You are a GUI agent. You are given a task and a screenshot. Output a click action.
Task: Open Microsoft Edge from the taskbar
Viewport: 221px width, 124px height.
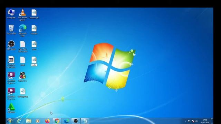click(x=66, y=121)
